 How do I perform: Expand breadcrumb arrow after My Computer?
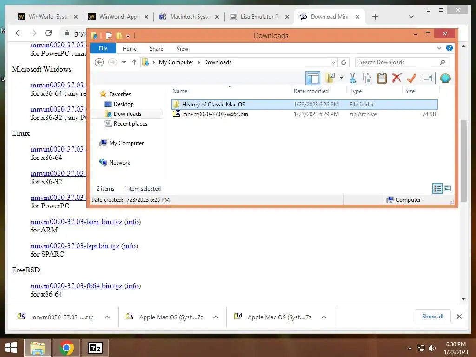pyautogui.click(x=199, y=62)
